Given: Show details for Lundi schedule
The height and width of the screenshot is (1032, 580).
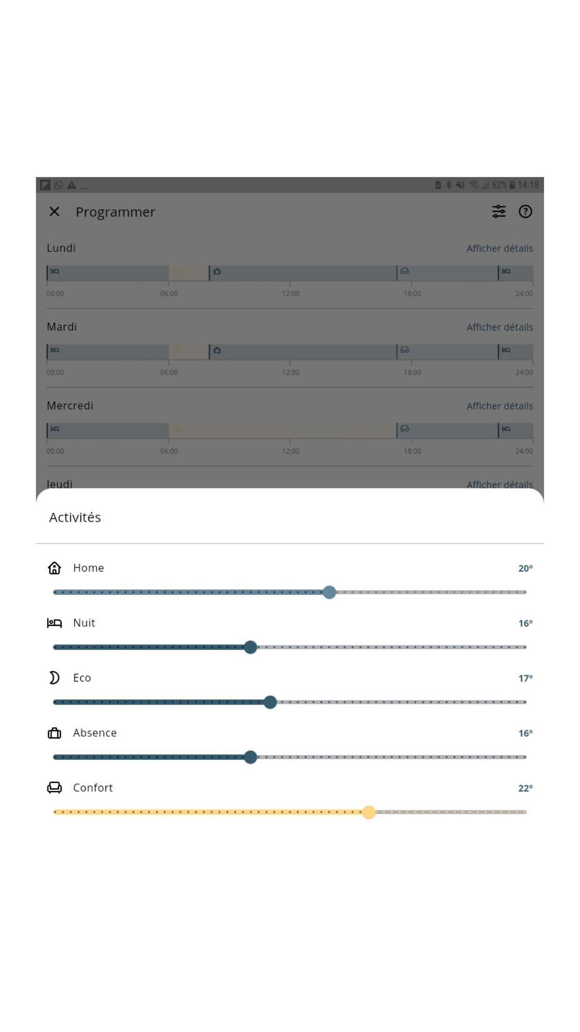Looking at the screenshot, I should coord(500,248).
